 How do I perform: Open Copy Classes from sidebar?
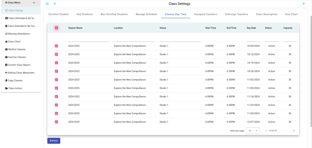tap(21, 81)
